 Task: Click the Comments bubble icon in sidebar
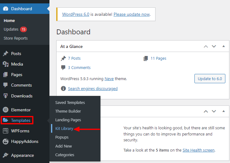tap(6, 85)
